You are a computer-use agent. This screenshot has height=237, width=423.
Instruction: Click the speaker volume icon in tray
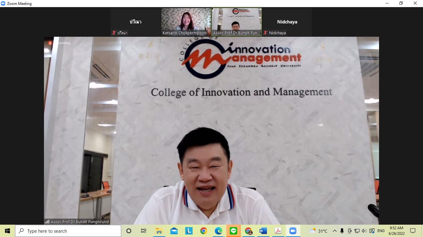pos(364,231)
